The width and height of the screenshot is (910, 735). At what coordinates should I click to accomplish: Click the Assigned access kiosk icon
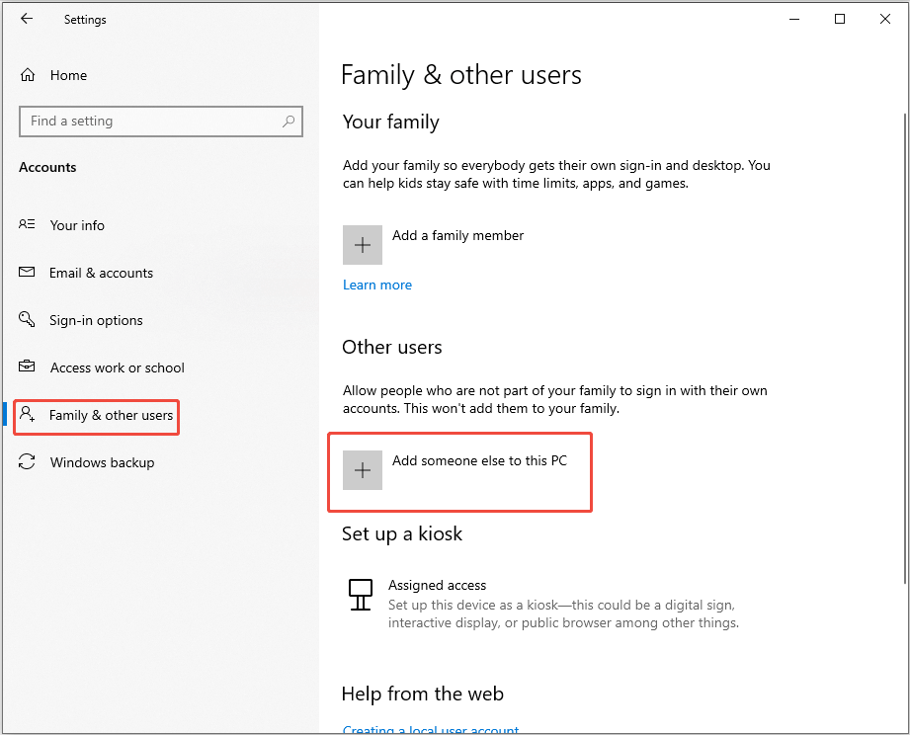361,594
